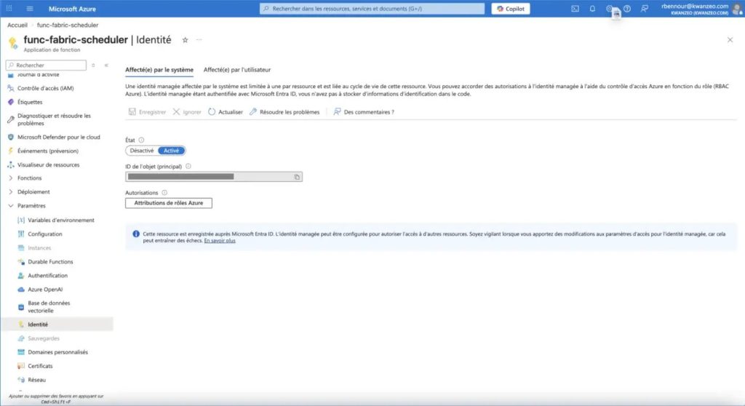Open the user account rbennour@kwanzeo.com

[701, 9]
